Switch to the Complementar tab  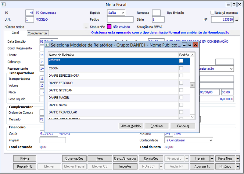click(x=38, y=33)
